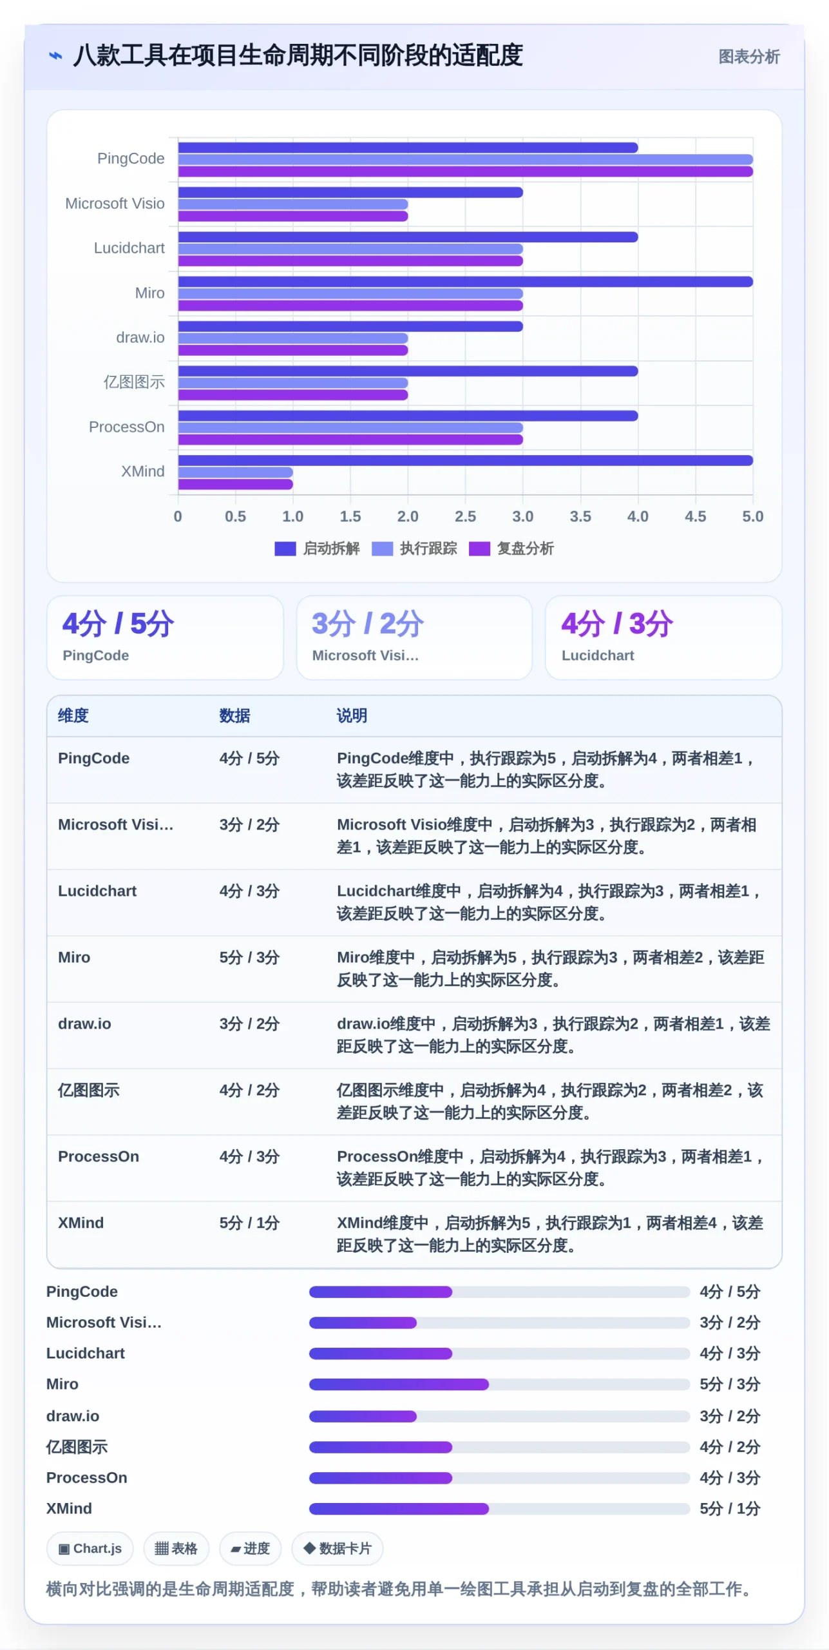Image resolution: width=829 pixels, height=1650 pixels.
Task: Click the chart title 八款工具在项目生命周期不同阶段的适配度
Action: click(298, 55)
